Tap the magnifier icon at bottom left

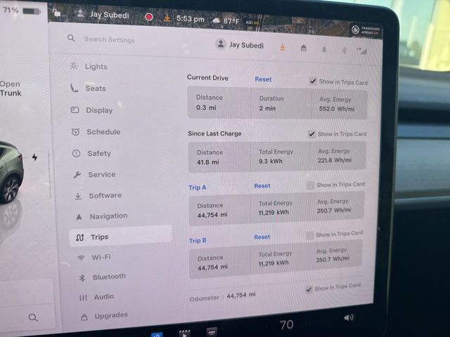coord(33,317)
